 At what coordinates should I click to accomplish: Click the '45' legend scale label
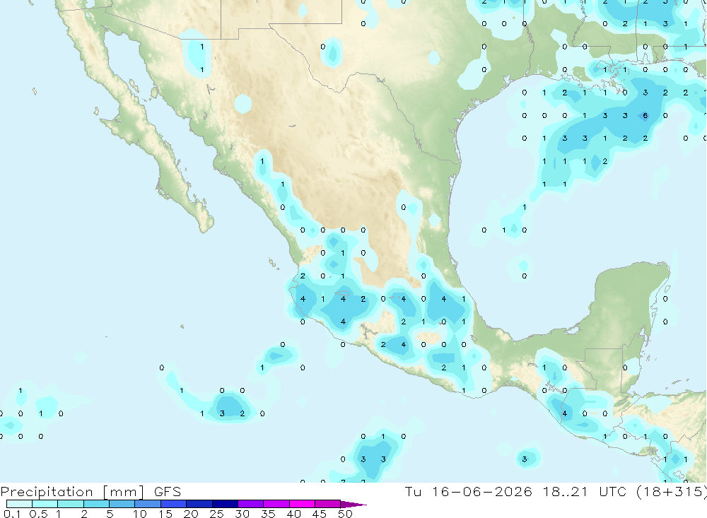pos(320,514)
